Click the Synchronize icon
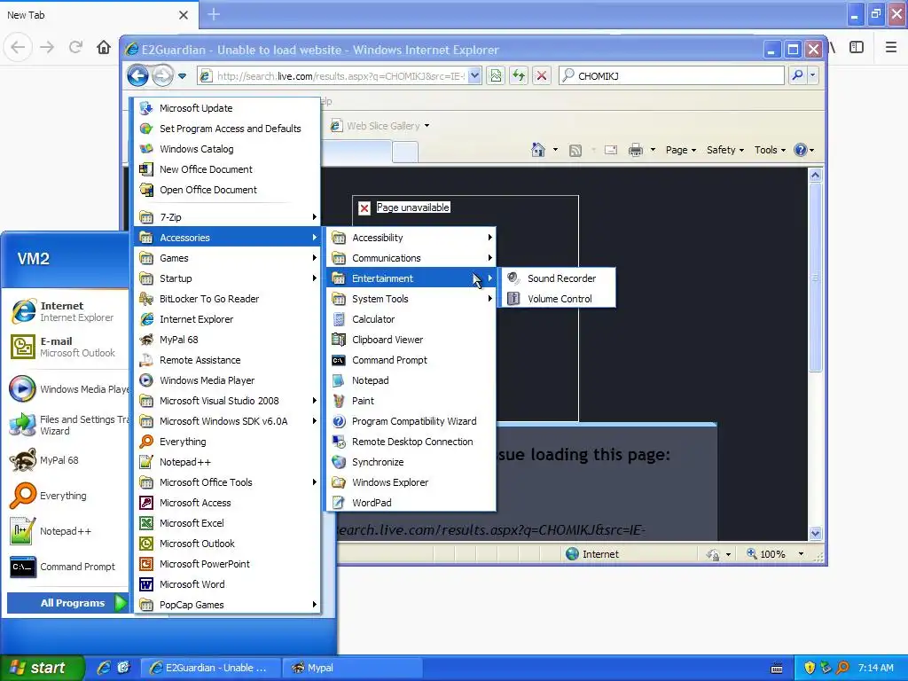This screenshot has width=908, height=681. click(339, 462)
